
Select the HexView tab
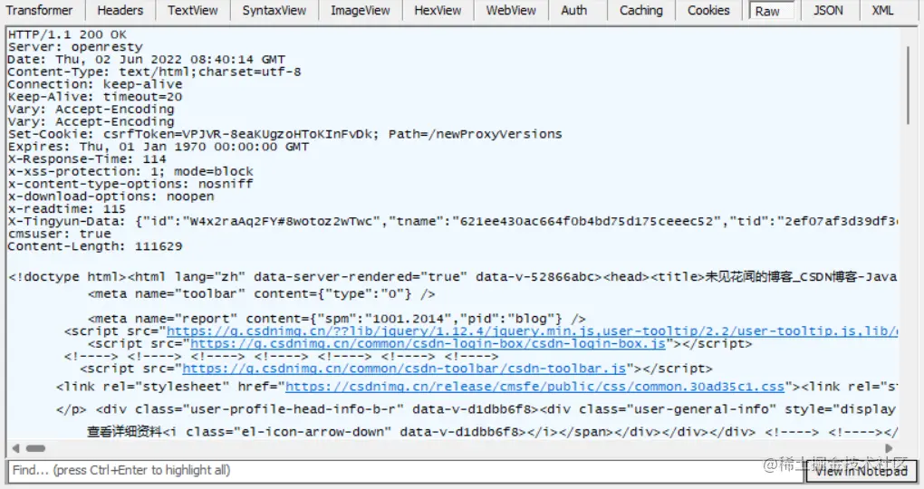click(x=438, y=11)
